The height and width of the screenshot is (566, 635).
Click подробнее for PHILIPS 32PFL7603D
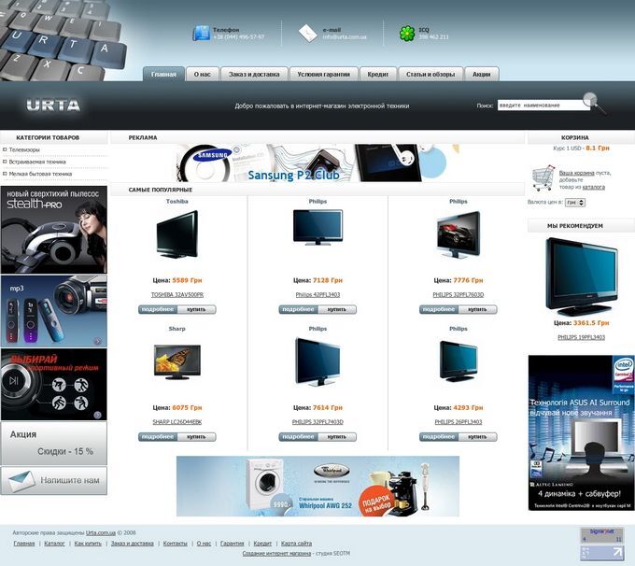click(439, 309)
